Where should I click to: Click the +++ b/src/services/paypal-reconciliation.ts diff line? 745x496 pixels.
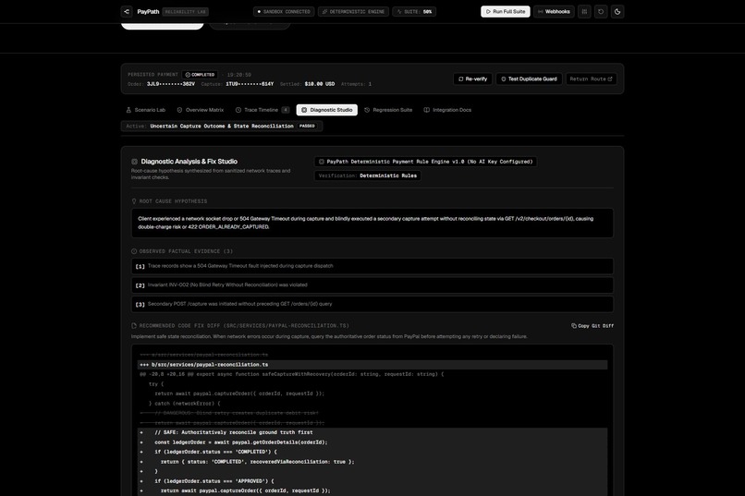(372, 365)
